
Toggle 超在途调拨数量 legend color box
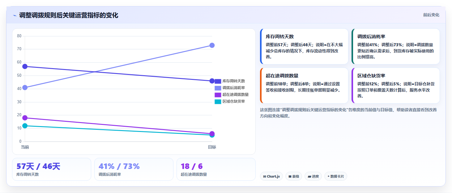218,95
